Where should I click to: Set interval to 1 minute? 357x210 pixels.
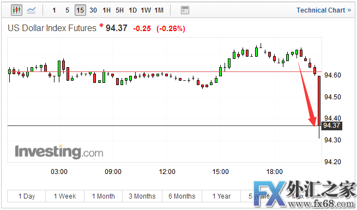pyautogui.click(x=54, y=10)
